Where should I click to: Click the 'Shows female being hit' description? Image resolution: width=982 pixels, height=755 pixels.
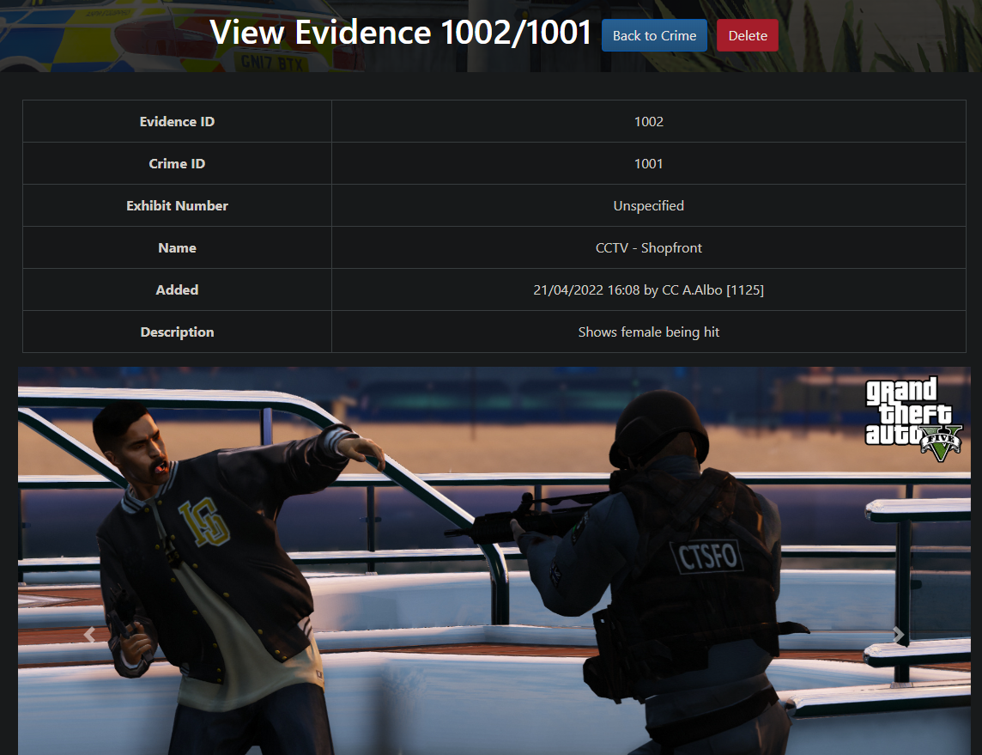click(648, 332)
